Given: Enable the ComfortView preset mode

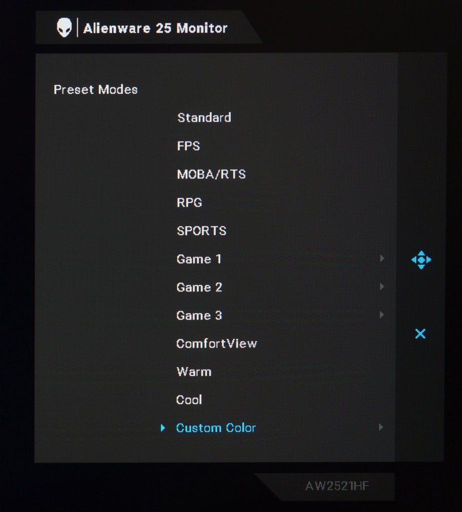Looking at the screenshot, I should 217,343.
